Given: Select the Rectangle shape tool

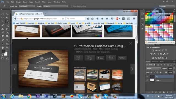Looking at the screenshot, I should [7, 44].
